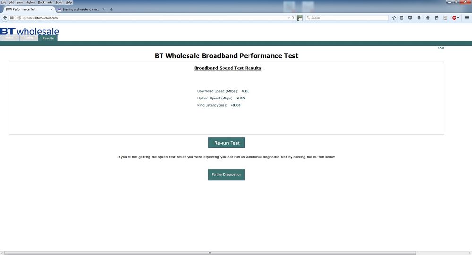The height and width of the screenshot is (255, 472).
Task: Open the Edit menu
Action: click(11, 2)
